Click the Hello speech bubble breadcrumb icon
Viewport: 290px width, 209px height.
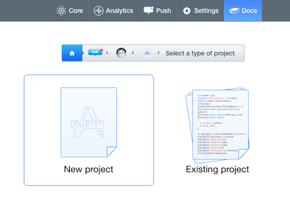pyautogui.click(x=96, y=52)
